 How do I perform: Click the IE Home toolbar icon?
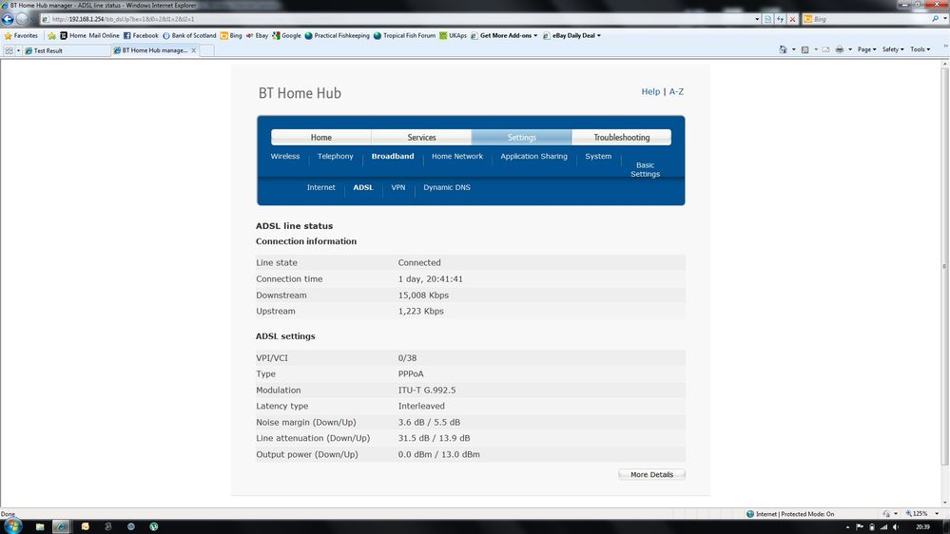point(783,49)
